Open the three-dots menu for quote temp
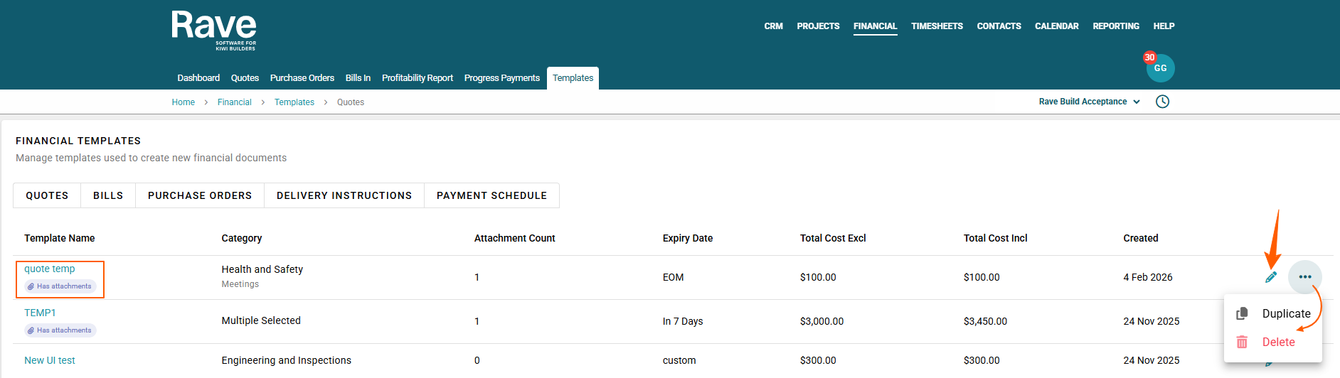Viewport: 1340px width, 378px height. 1304,277
